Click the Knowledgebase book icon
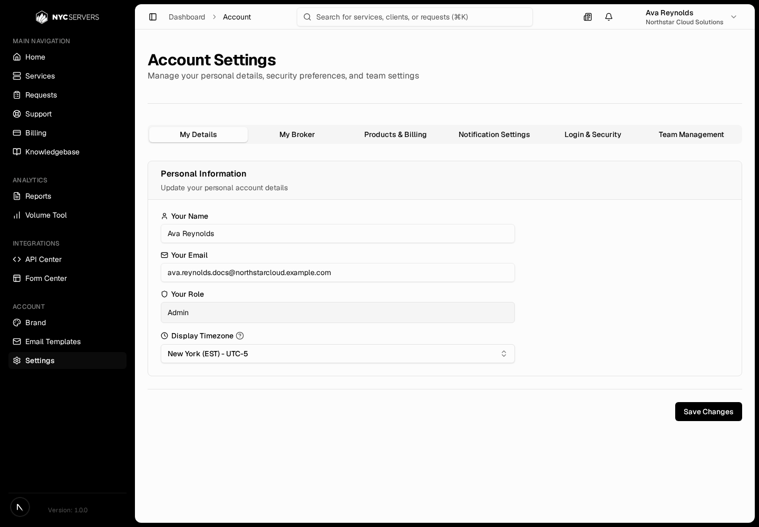Screen dimensions: 759x527 (17, 152)
